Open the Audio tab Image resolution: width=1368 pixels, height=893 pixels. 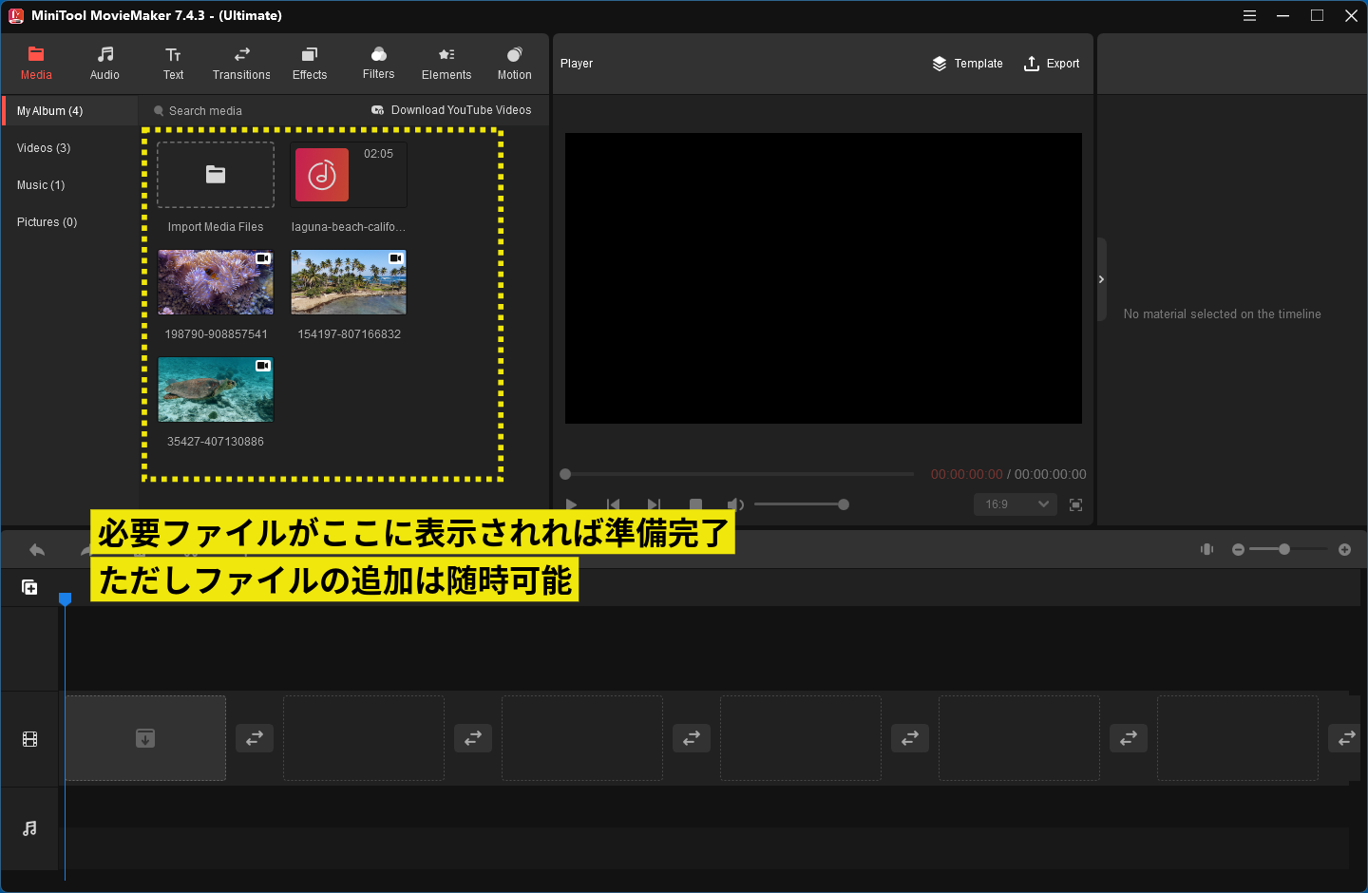(104, 63)
